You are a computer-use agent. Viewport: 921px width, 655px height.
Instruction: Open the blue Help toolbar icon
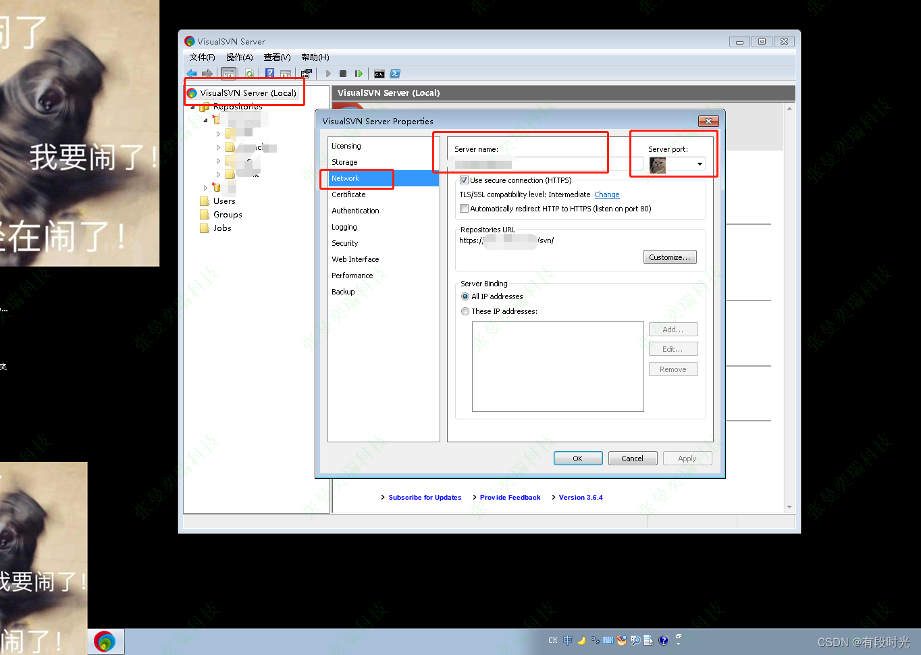point(269,74)
